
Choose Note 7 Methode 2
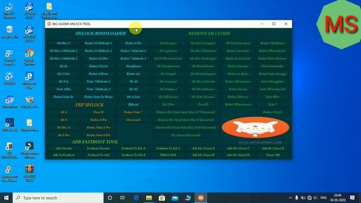(98, 89)
